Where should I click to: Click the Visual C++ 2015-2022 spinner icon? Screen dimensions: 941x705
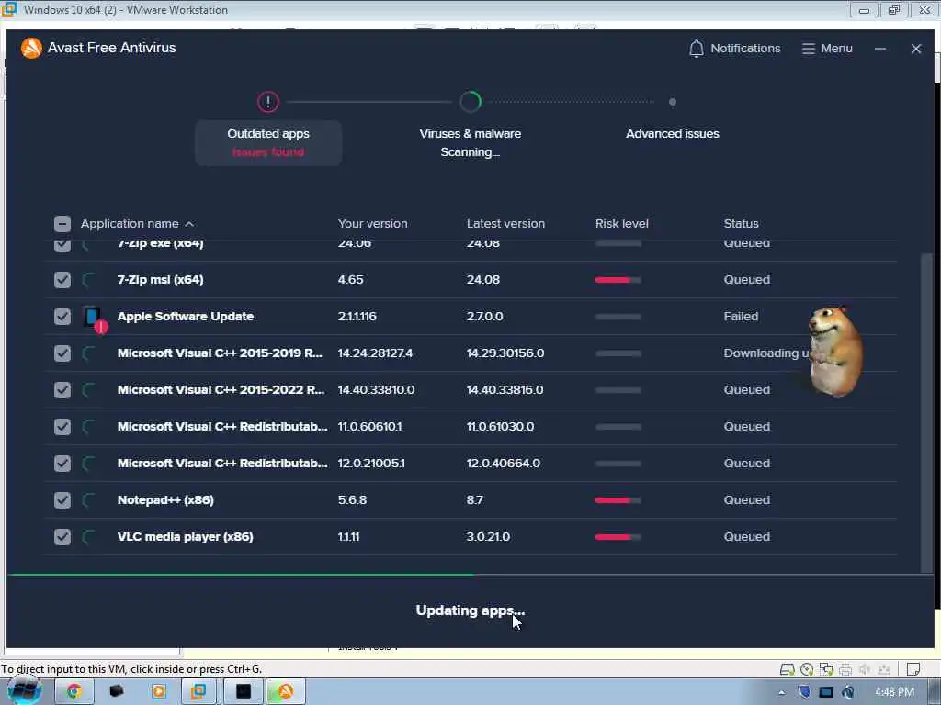[89, 390]
